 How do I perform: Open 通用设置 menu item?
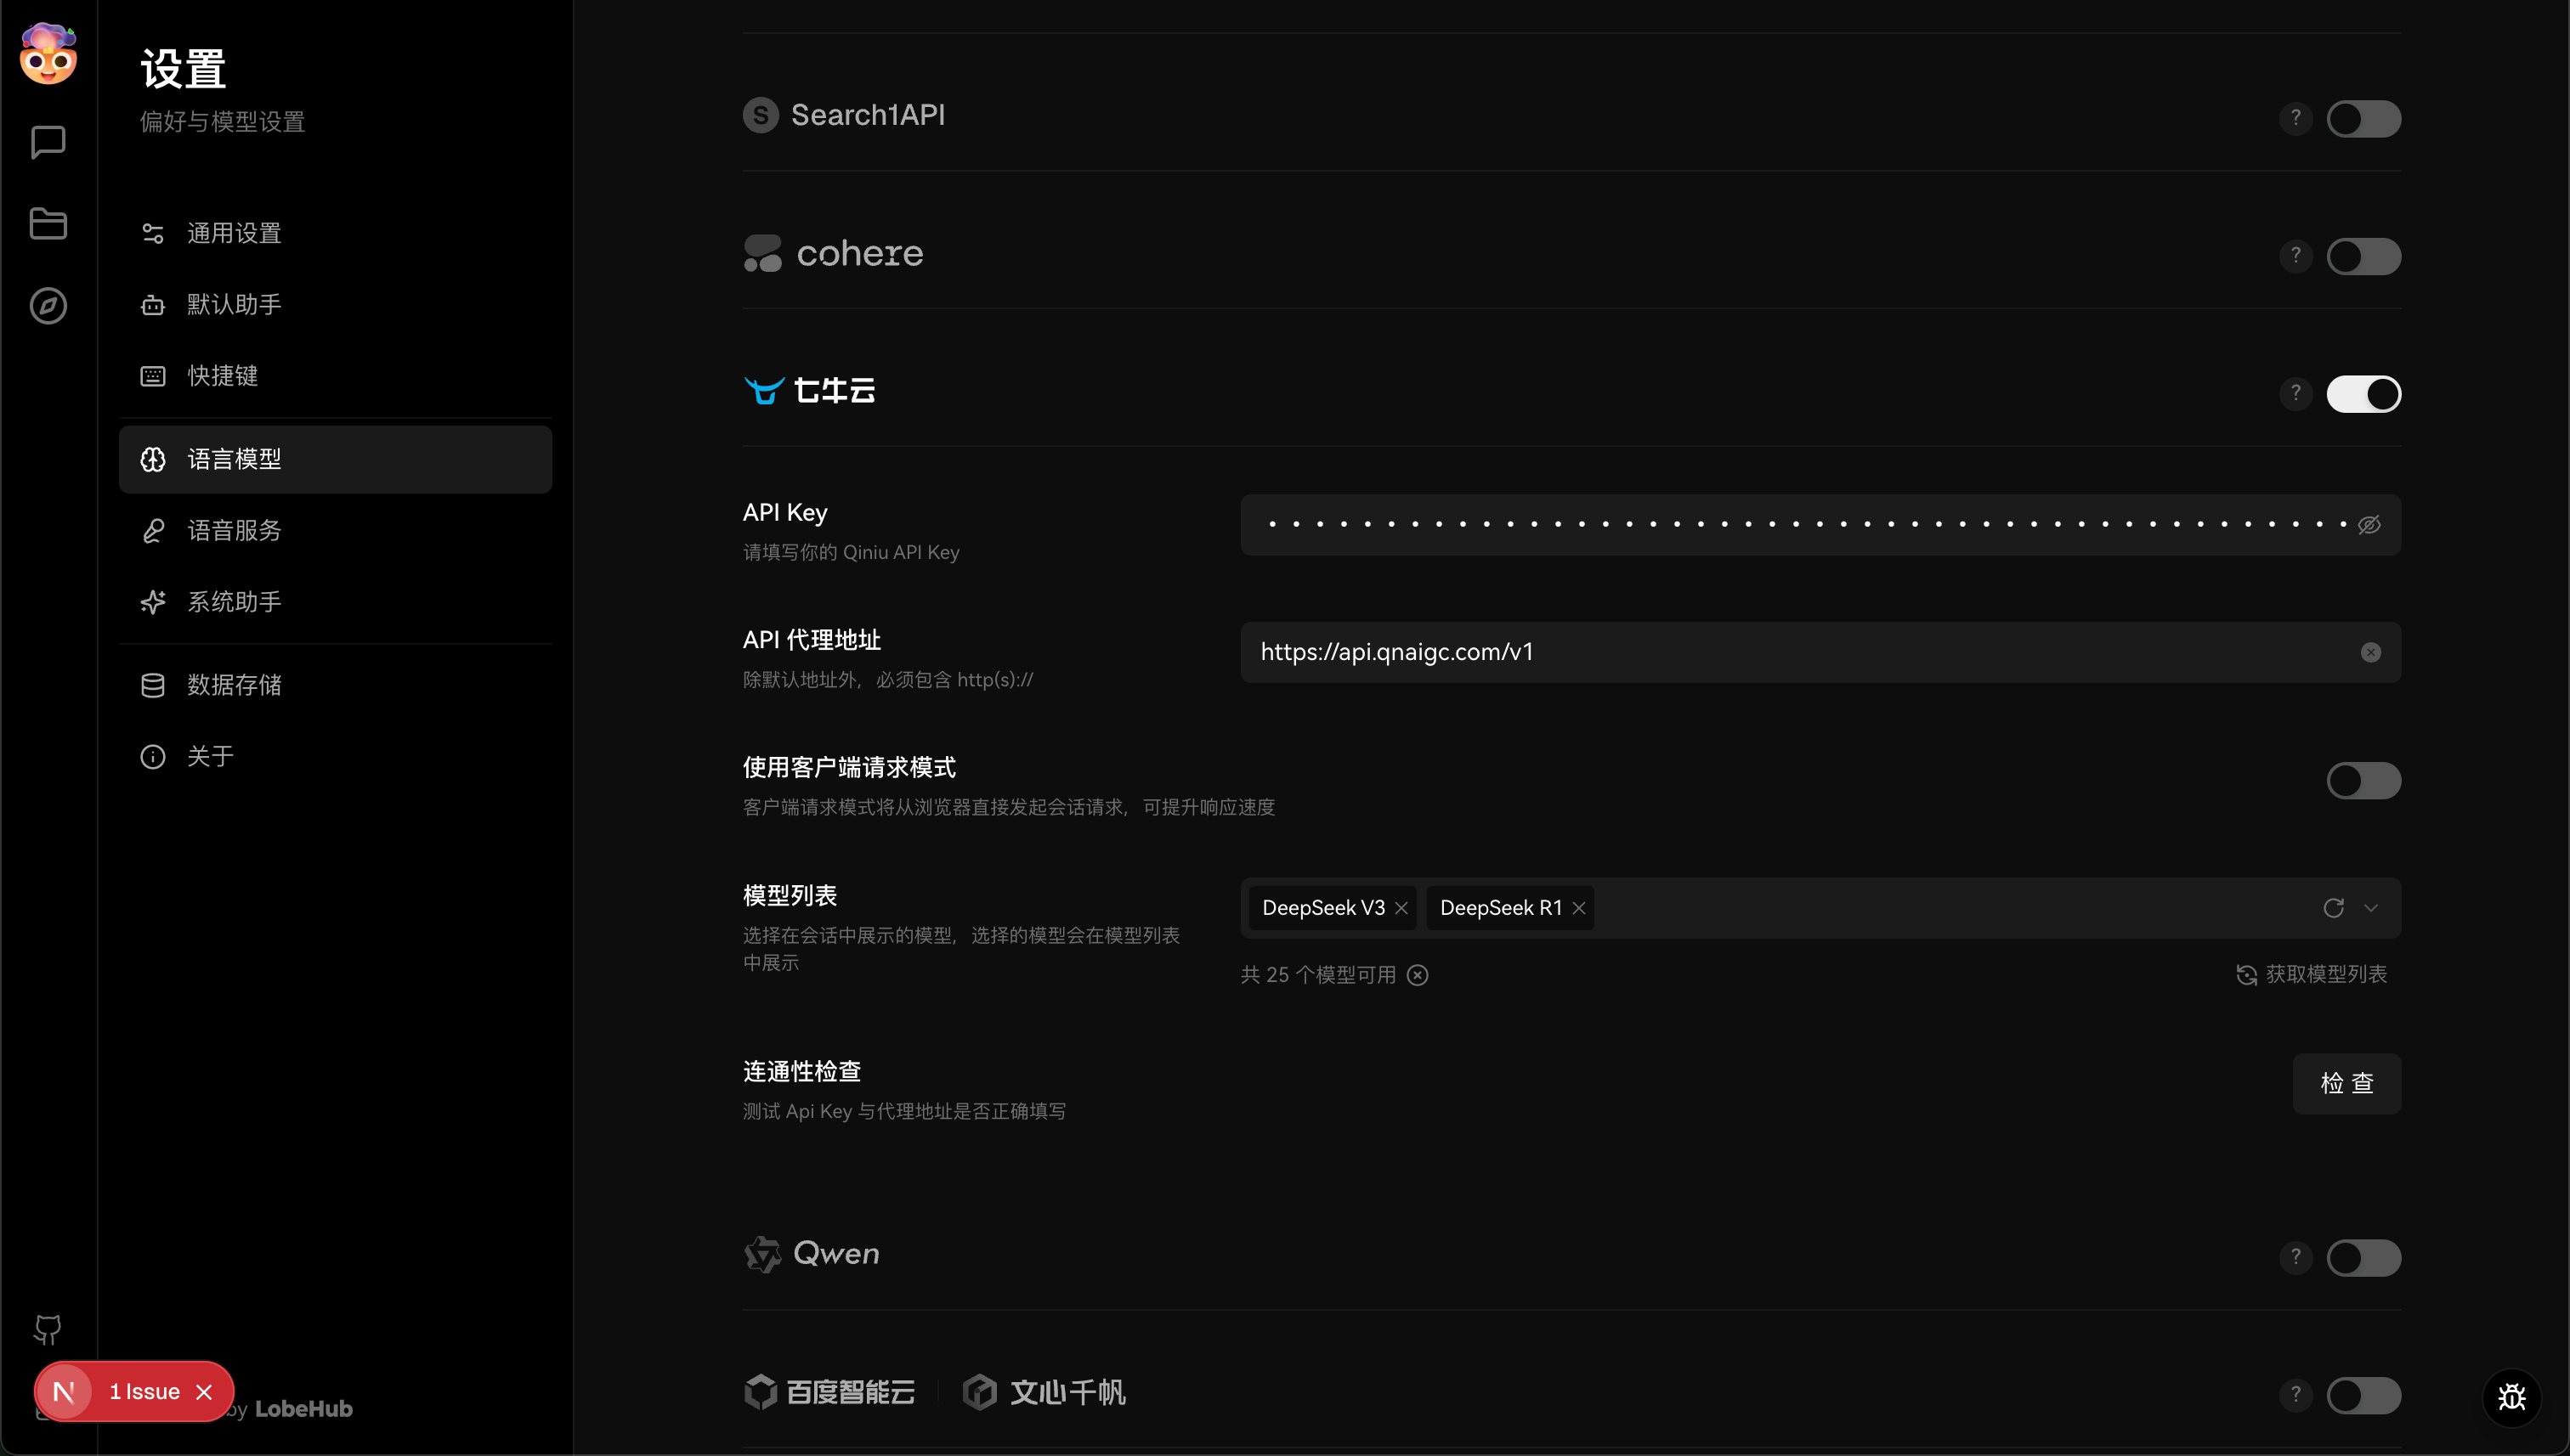point(335,233)
